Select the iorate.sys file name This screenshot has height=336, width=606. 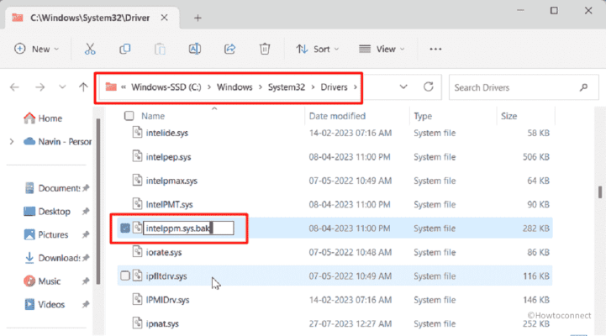click(164, 252)
